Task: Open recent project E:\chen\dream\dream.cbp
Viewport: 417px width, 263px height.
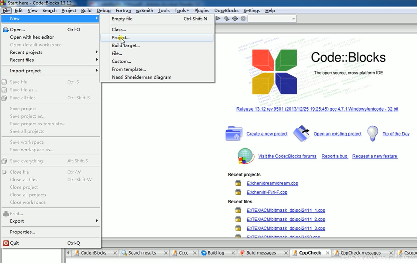Action: [x=272, y=183]
